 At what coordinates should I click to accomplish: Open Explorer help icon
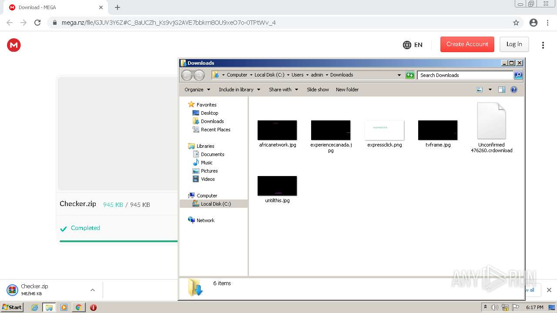[514, 90]
